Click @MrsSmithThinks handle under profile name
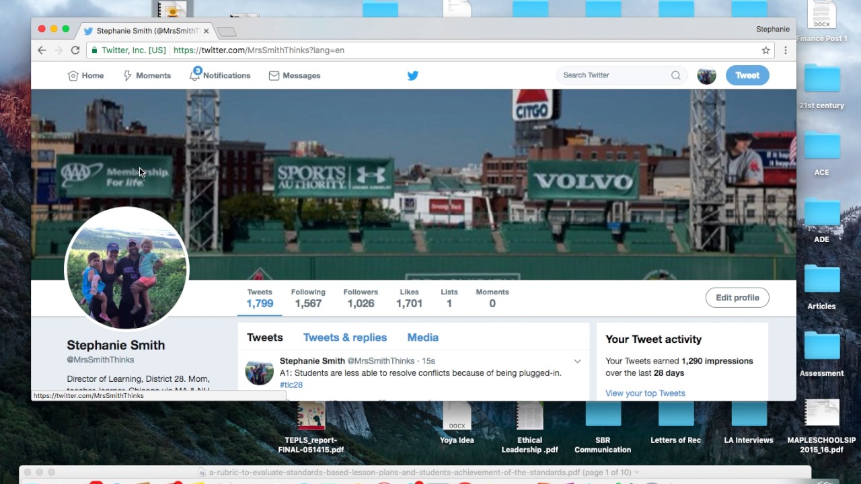Viewport: 861px width, 484px height. point(100,360)
